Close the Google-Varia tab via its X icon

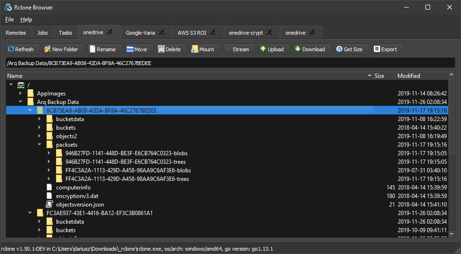pyautogui.click(x=161, y=32)
